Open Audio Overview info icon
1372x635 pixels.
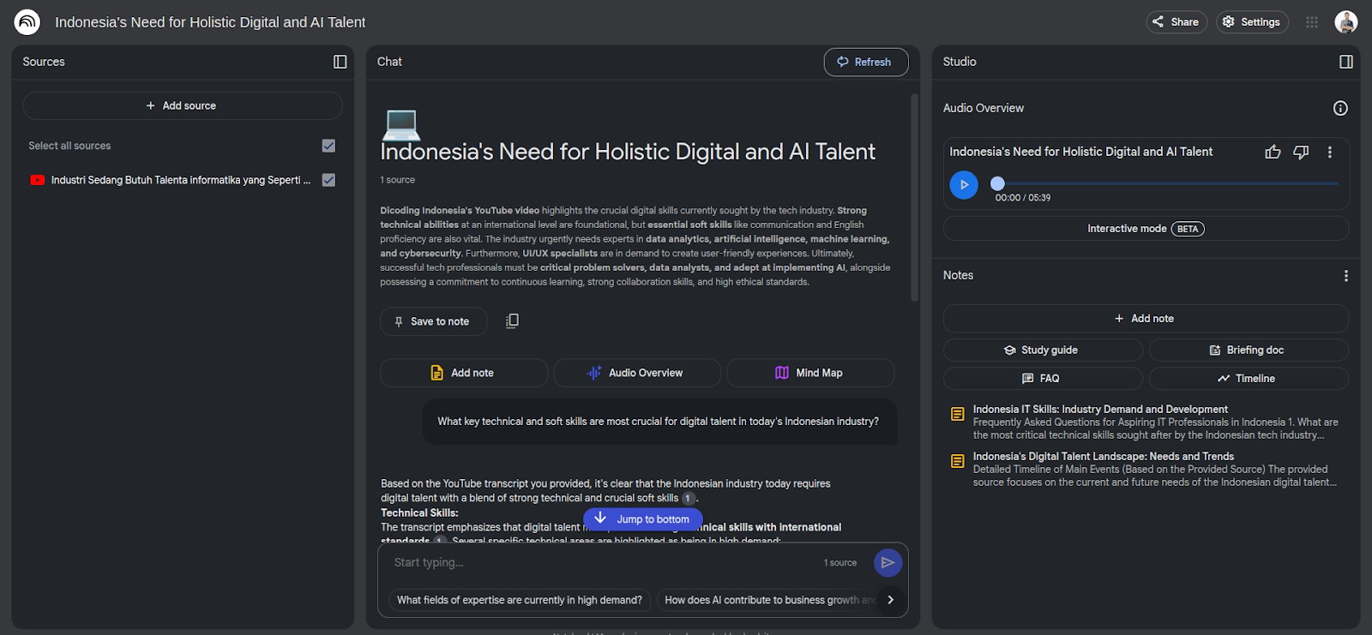point(1340,108)
